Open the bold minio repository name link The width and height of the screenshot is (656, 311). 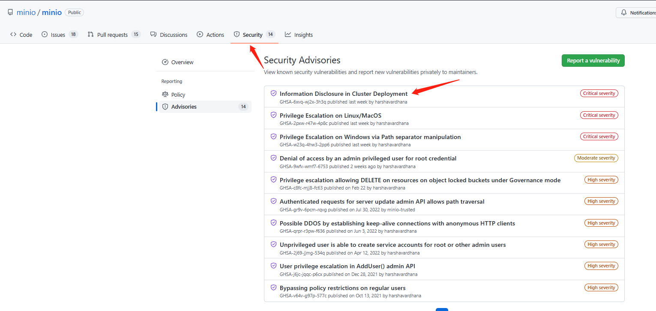[52, 12]
